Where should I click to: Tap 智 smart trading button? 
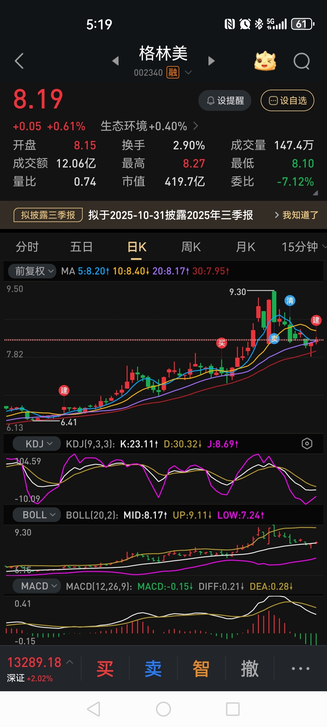201,669
